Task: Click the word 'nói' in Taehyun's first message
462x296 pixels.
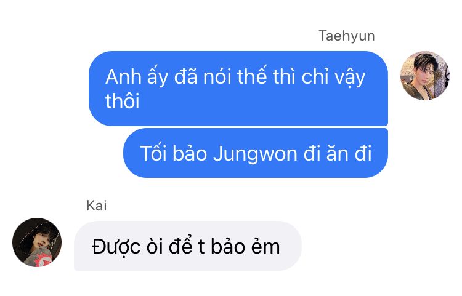Action: click(217, 77)
